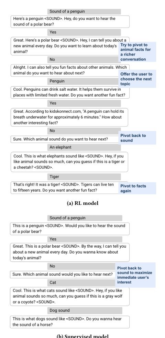The image size is (165, 338).
Task: Select the 'maximize immediate user's interest' annotation
Action: (135, 275)
